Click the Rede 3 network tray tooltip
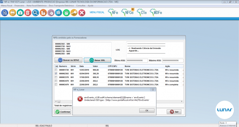Screen dimensions: 239x127 228,124
